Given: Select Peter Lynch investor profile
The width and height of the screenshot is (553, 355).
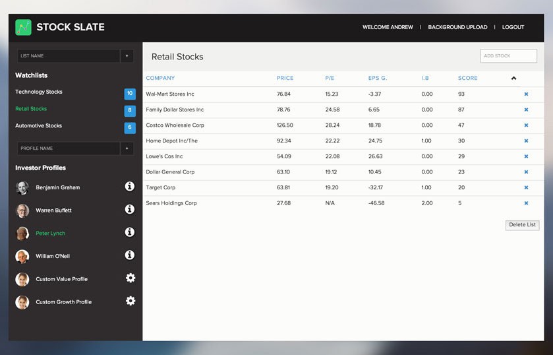Looking at the screenshot, I should pos(51,234).
